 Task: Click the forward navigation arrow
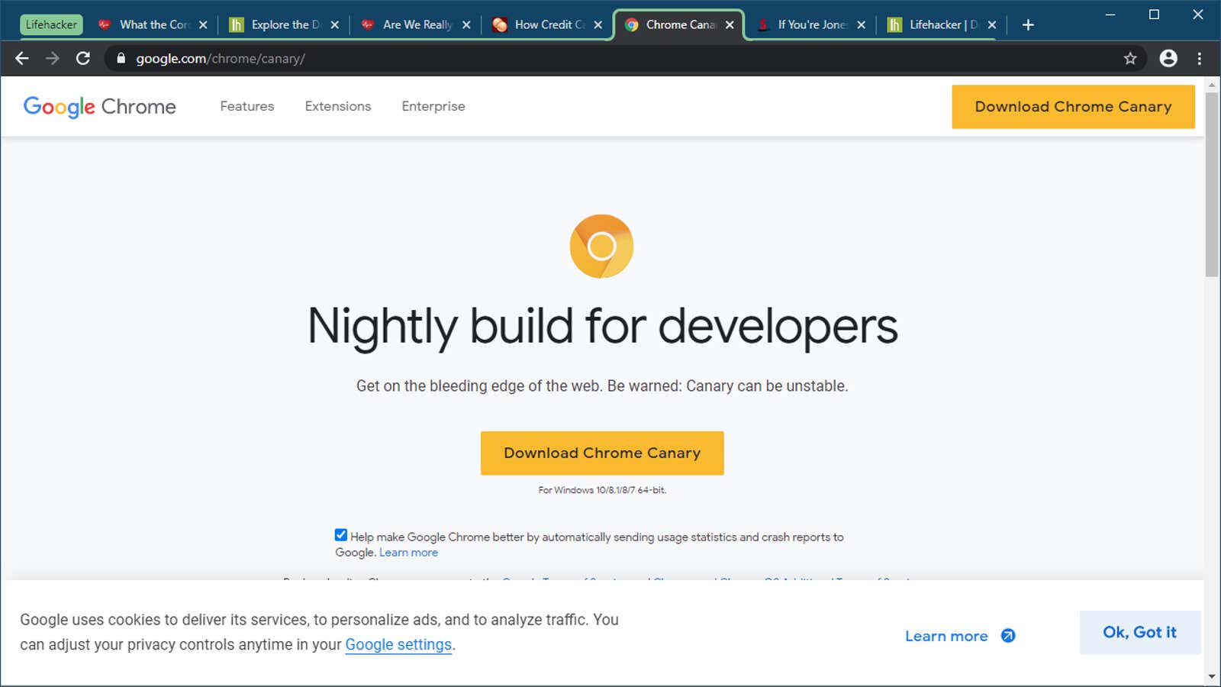click(x=52, y=58)
